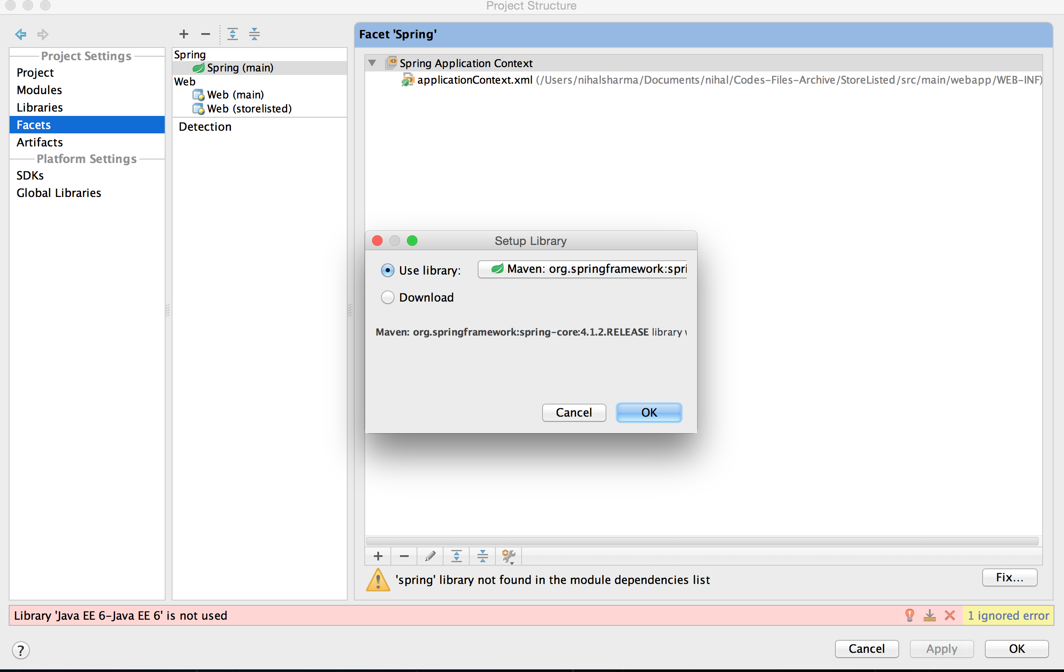The height and width of the screenshot is (672, 1064).
Task: Open Global Libraries settings
Action: (59, 193)
